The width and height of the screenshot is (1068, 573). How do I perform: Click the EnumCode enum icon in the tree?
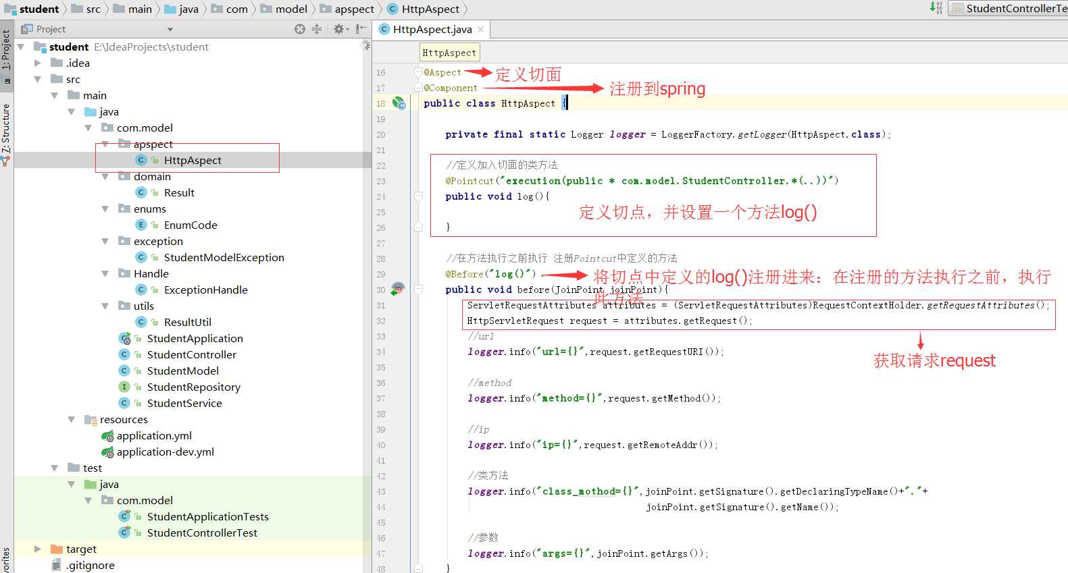point(141,225)
